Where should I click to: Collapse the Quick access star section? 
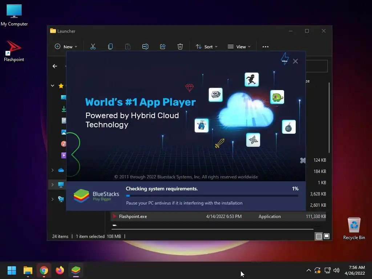click(x=52, y=86)
